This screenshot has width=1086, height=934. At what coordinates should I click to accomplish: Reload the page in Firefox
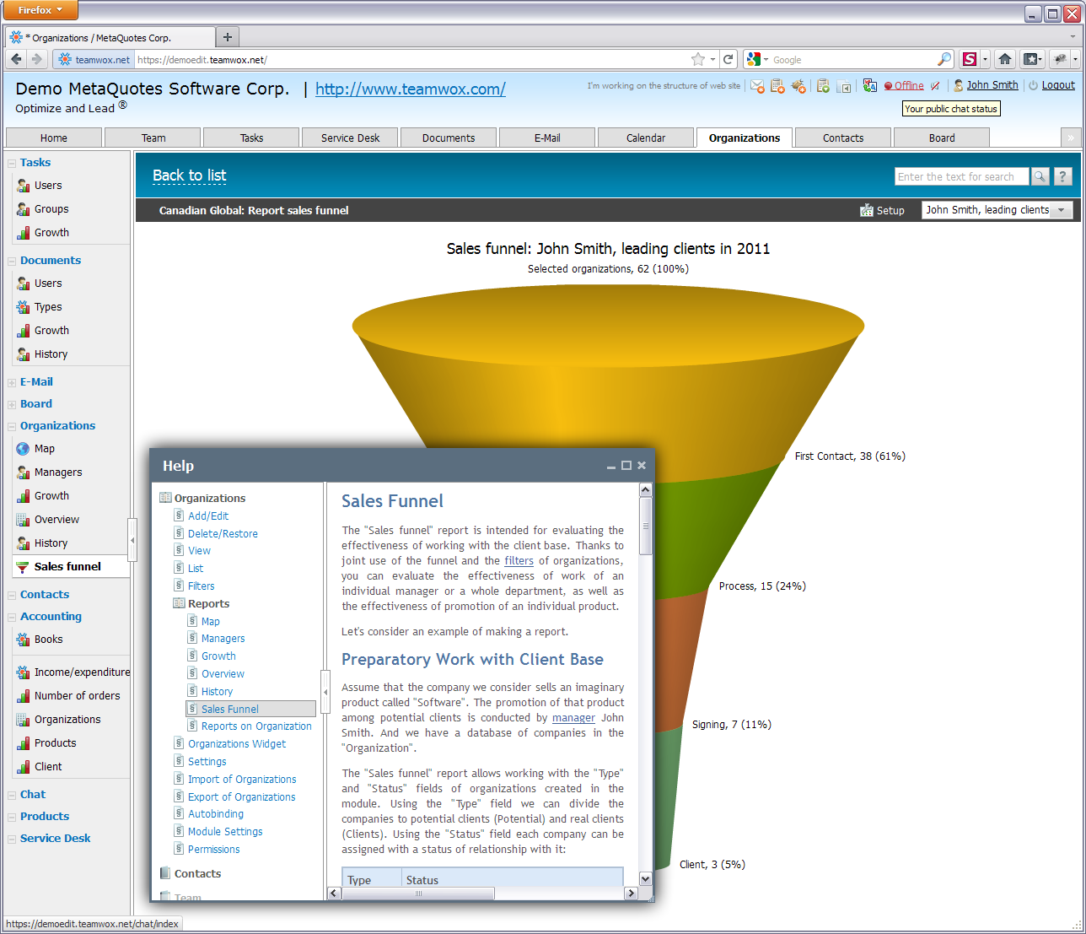[x=728, y=59]
